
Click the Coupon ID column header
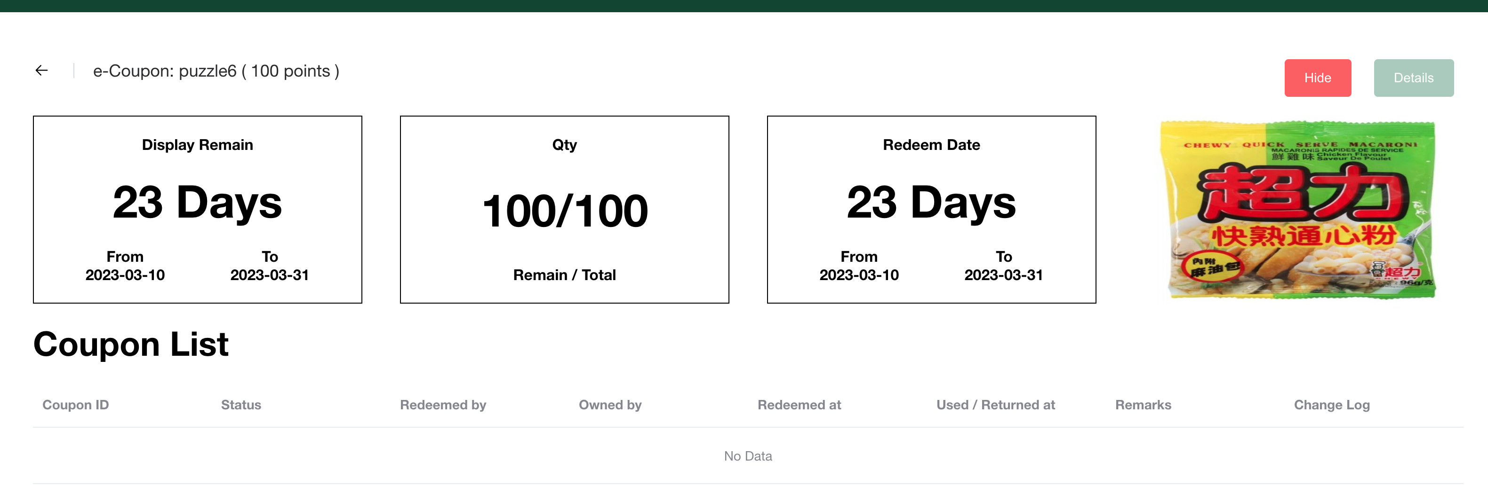[x=76, y=405]
